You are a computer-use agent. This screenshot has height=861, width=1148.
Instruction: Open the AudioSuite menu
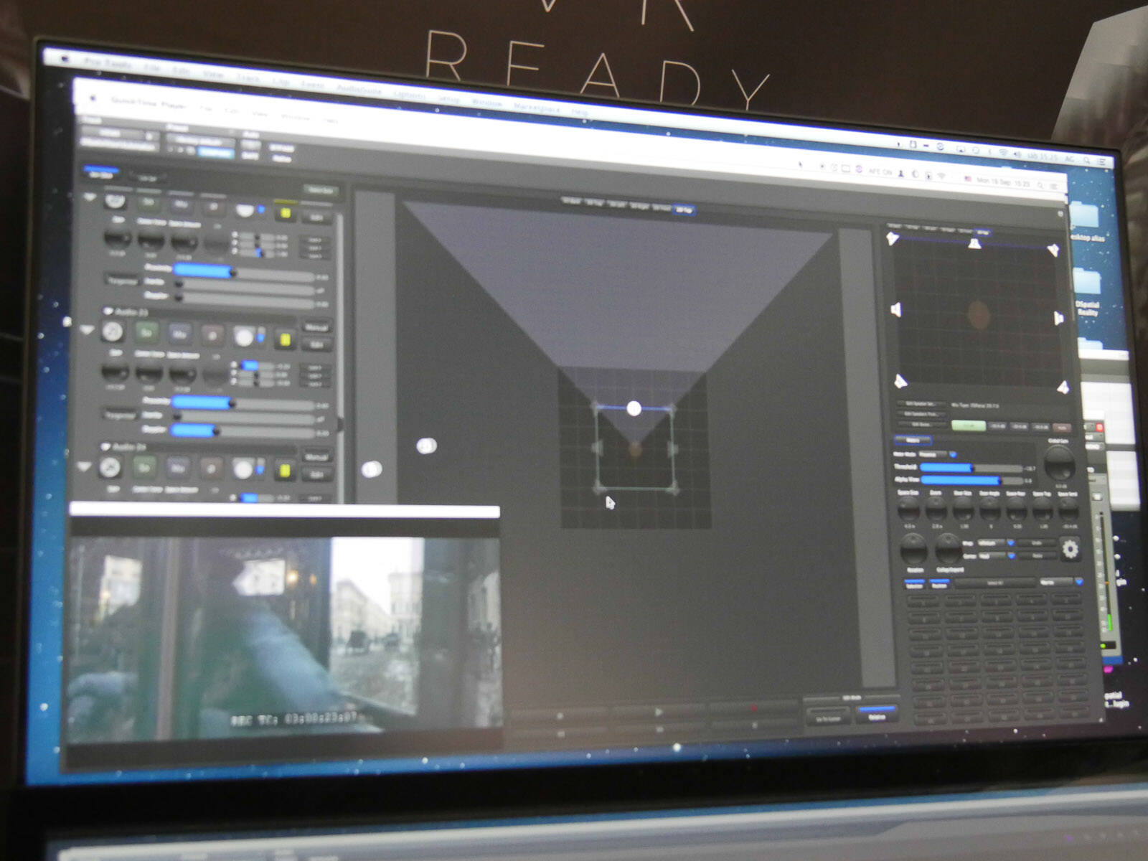point(359,90)
